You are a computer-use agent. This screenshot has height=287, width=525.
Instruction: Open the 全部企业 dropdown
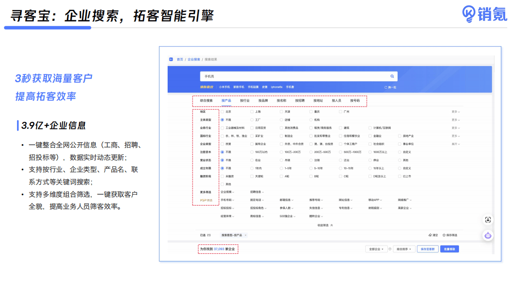[376, 249]
